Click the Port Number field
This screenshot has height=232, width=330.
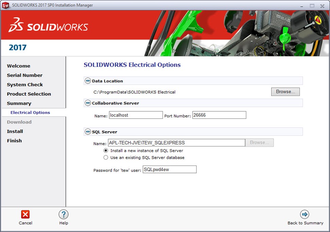[x=219, y=115]
